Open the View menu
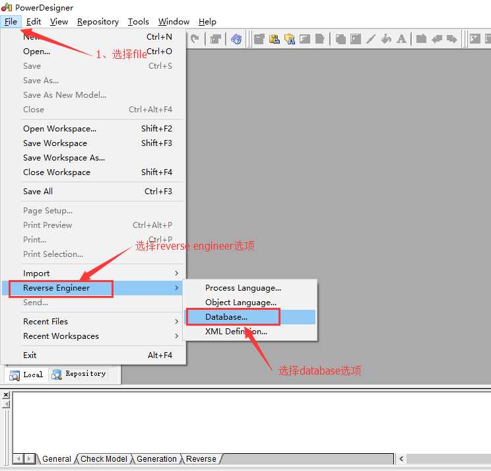 [59, 22]
